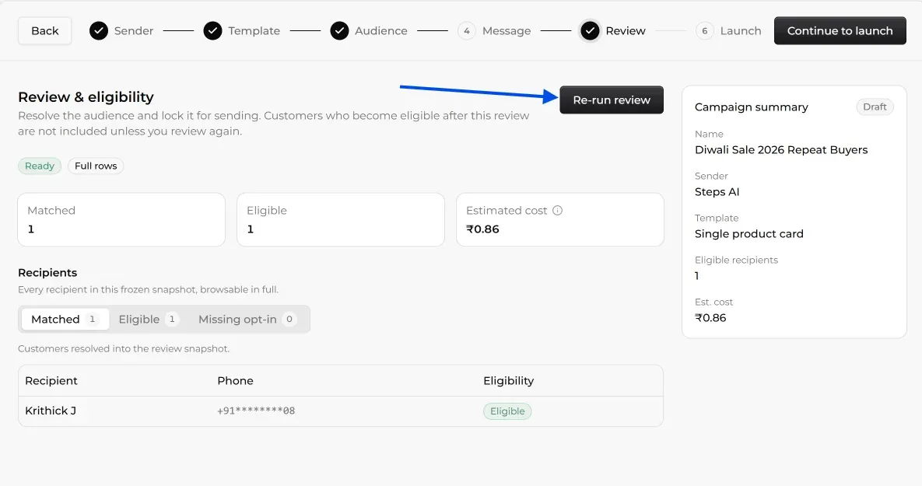Click the Recipient column header
922x486 pixels.
51,381
